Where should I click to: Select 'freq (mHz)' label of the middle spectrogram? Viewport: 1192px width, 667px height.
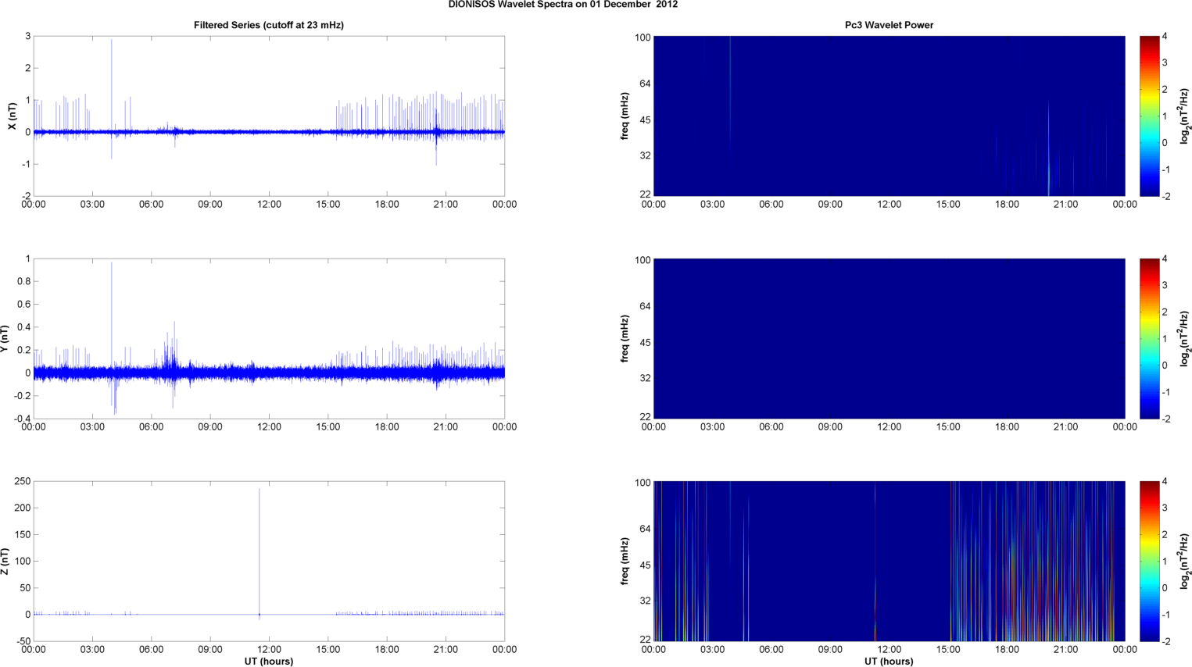[x=625, y=339]
